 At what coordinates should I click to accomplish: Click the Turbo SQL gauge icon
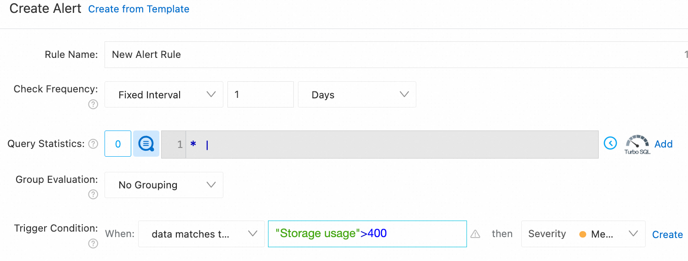[x=637, y=144]
